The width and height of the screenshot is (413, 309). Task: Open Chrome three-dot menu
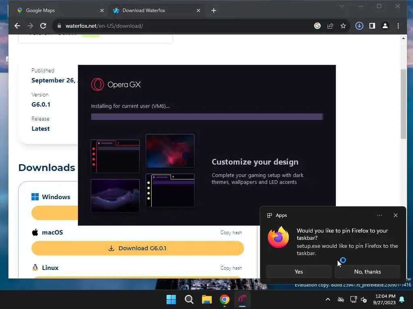click(398, 26)
